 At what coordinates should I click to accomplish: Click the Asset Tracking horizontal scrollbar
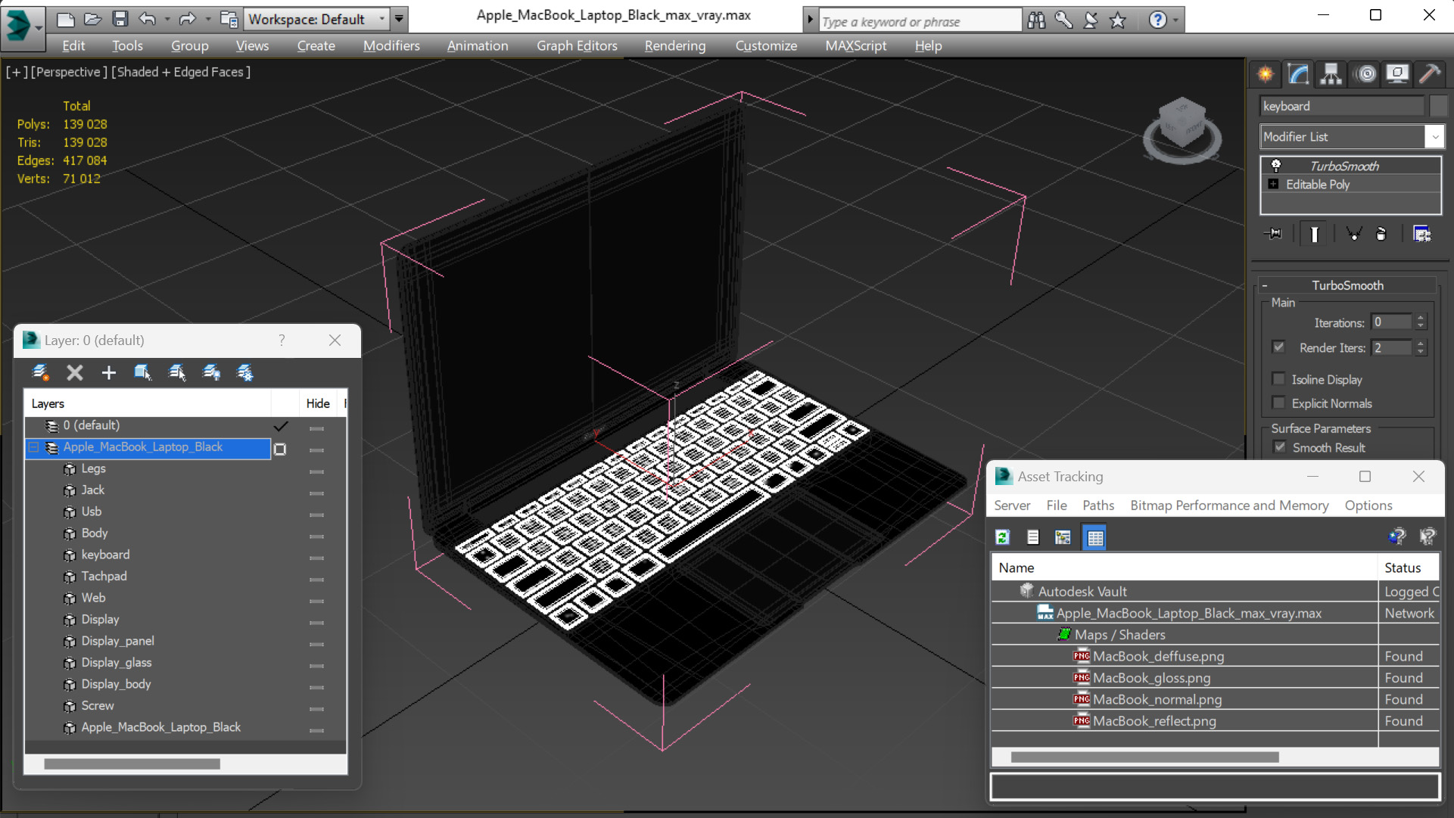(1144, 757)
